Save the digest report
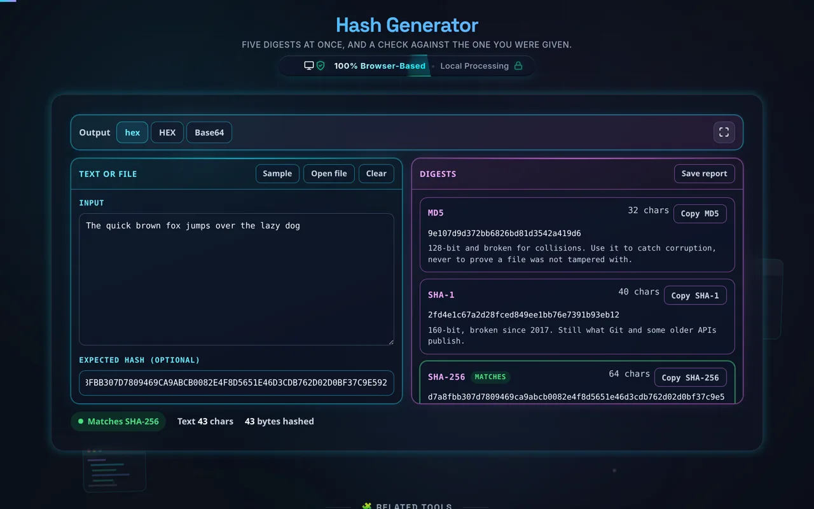 (705, 174)
